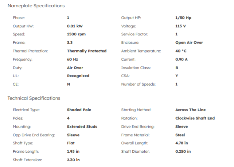234x167 pixels.
Task: Click the 0.90 A current value
Action: (181, 59)
